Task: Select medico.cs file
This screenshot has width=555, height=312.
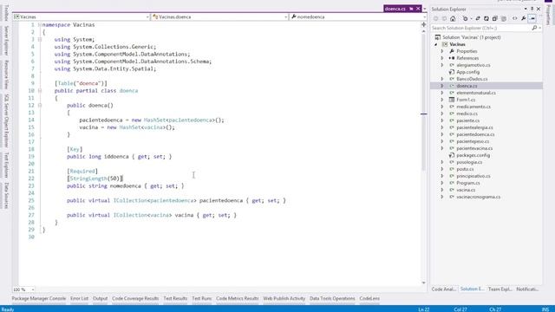Action: click(467, 114)
